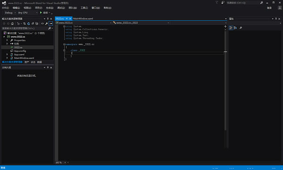The image size is (283, 170).
Task: Close the 3322.cs editor tab
Action: (70, 18)
